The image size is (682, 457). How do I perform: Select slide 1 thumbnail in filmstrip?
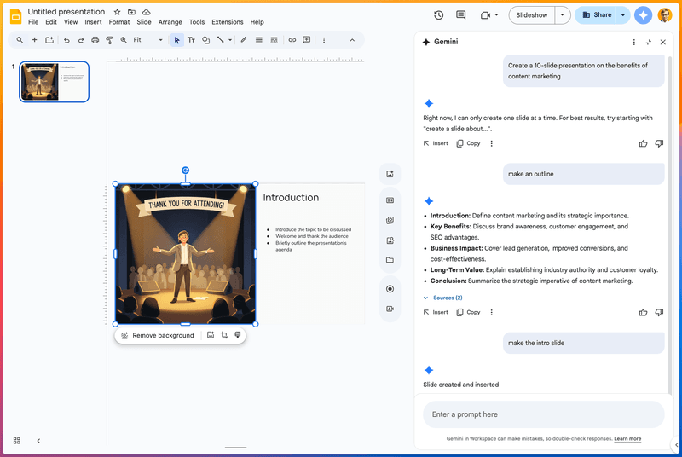(55, 82)
